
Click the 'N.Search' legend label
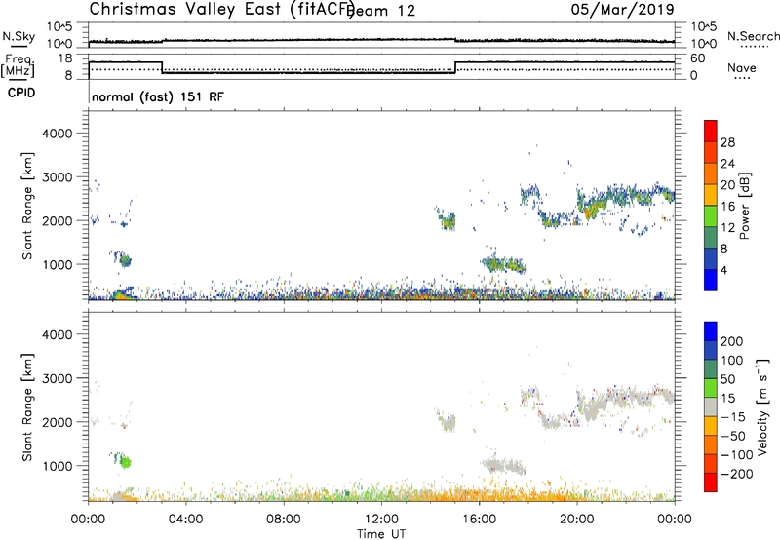point(753,36)
